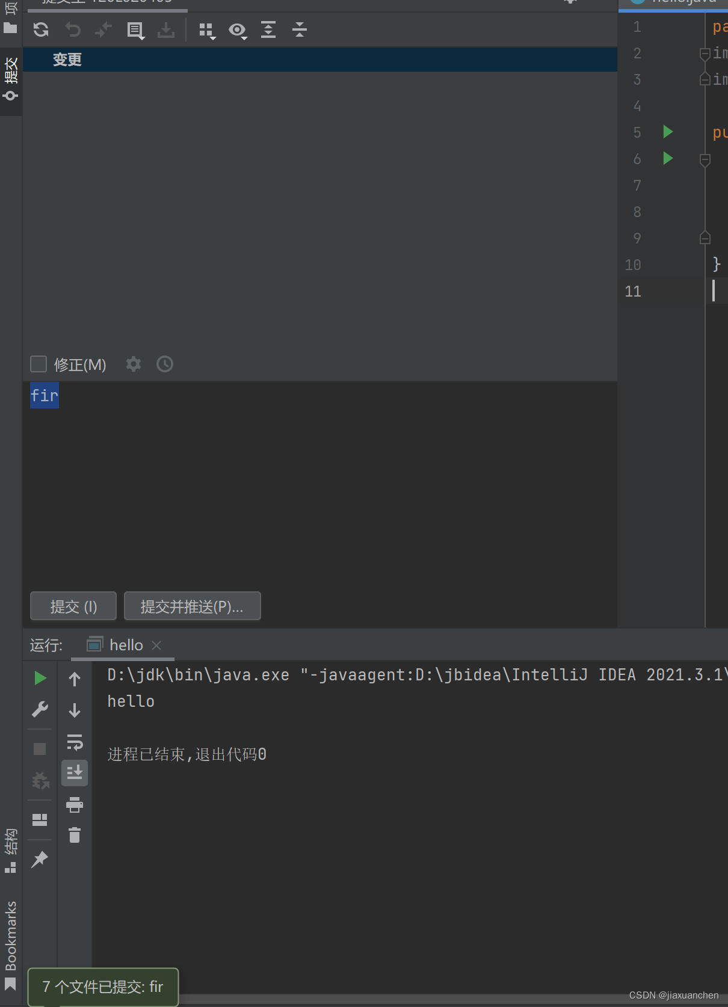Click the 提交 (I) commit button
This screenshot has width=728, height=1007.
(73, 606)
